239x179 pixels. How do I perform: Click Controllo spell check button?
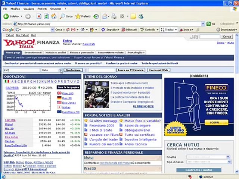pyautogui.click(x=148, y=30)
